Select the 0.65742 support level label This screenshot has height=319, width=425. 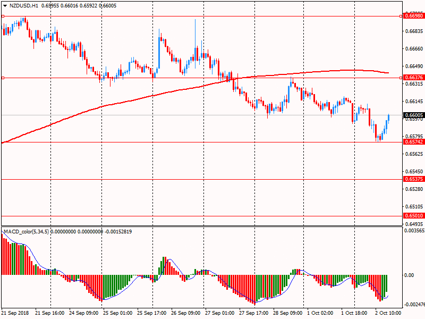(414, 142)
